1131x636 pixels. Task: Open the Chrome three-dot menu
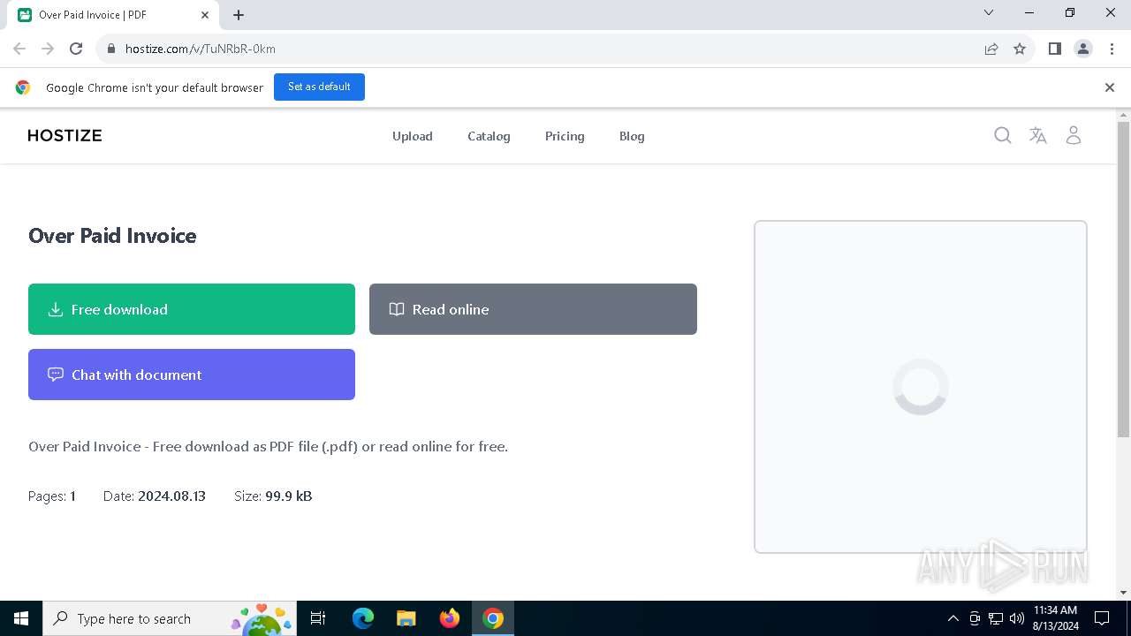[x=1112, y=49]
